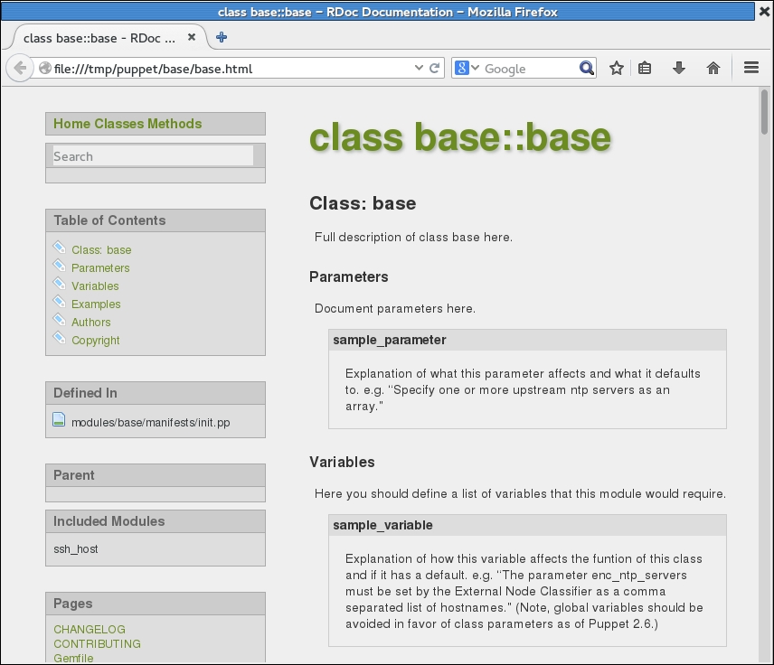The width and height of the screenshot is (774, 665).
Task: Open modules/base/manifests/init.pp file link
Action: tap(150, 423)
